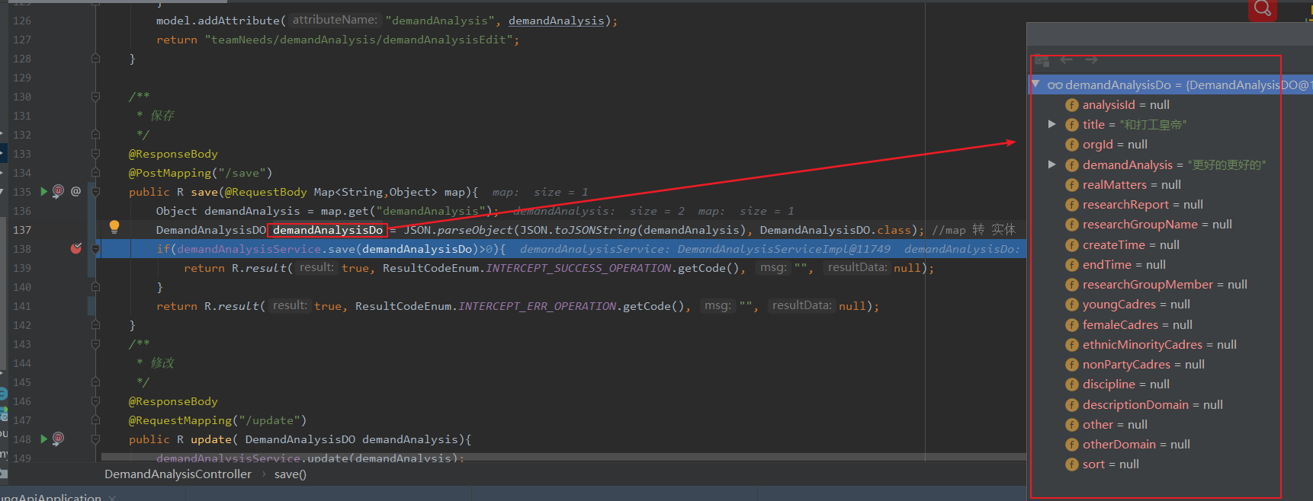Click the run gutter icon on line 148
This screenshot has width=1313, height=501.
(x=43, y=439)
